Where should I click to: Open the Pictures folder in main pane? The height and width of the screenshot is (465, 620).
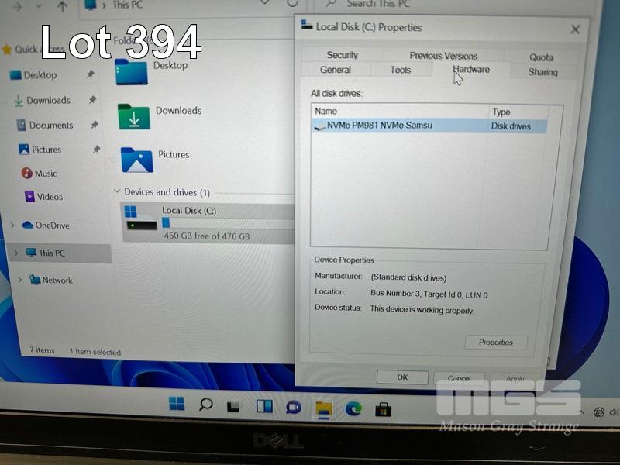137,160
